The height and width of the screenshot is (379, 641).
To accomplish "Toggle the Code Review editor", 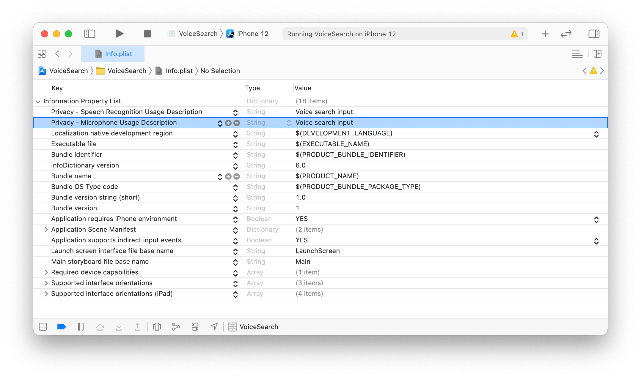I will tap(566, 34).
